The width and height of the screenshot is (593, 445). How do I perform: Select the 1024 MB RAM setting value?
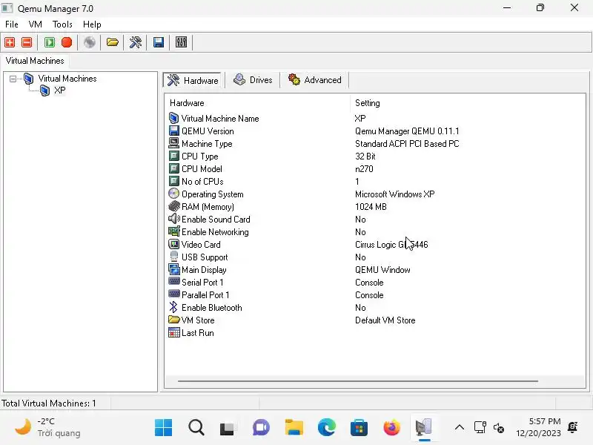tap(371, 207)
